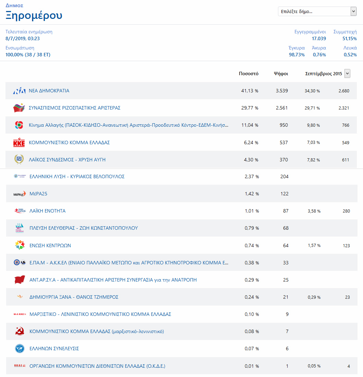Click the 100,00% (38 / 38 ΕΤ) integration value
Image resolution: width=363 pixels, height=377 pixels.
(x=28, y=55)
